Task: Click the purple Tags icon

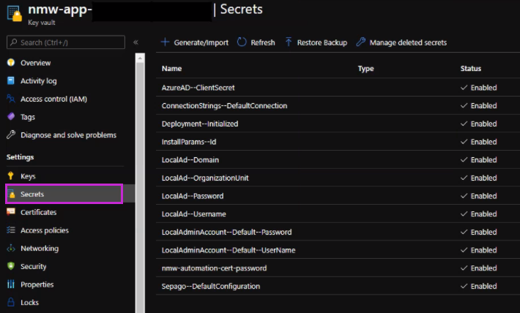Action: [x=11, y=116]
